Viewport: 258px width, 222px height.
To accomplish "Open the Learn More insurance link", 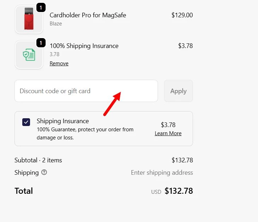I will click(168, 133).
